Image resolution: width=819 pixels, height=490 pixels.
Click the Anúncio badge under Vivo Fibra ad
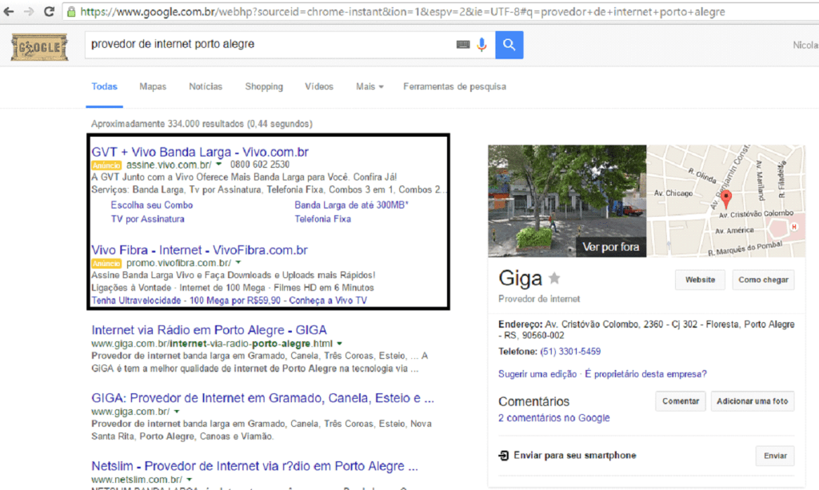click(106, 263)
